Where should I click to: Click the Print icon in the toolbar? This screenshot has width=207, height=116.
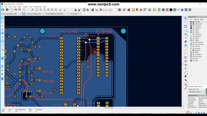[x=16, y=10]
